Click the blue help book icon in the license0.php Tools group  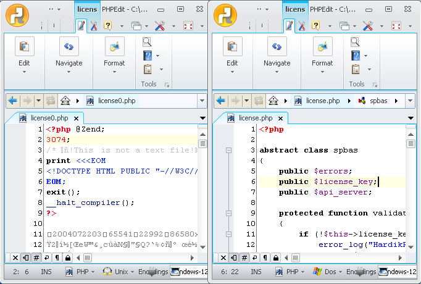(148, 56)
